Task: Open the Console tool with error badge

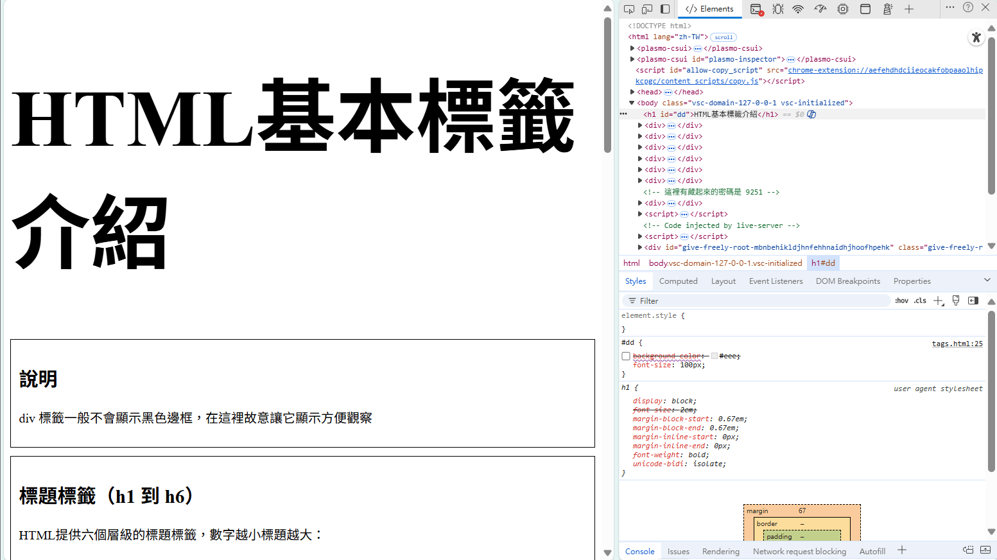Action: (x=757, y=9)
